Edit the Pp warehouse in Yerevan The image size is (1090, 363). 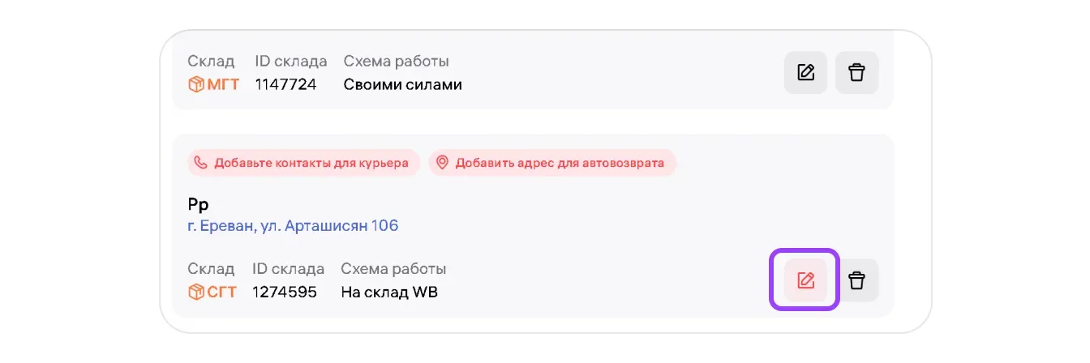[805, 280]
